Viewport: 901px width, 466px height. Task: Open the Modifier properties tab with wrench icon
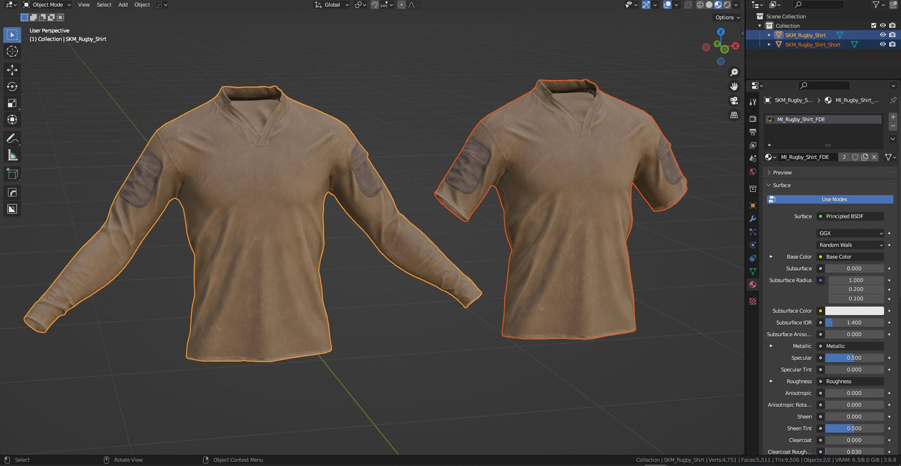753,219
